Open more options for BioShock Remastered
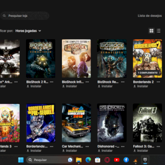Image resolution: width=165 pixels, height=165 pixels. [x=123, y=82]
